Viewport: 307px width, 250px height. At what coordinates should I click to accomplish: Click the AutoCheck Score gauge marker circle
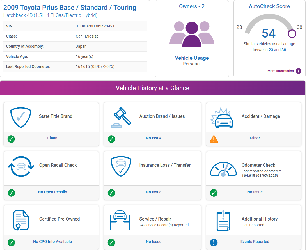[x=292, y=34]
